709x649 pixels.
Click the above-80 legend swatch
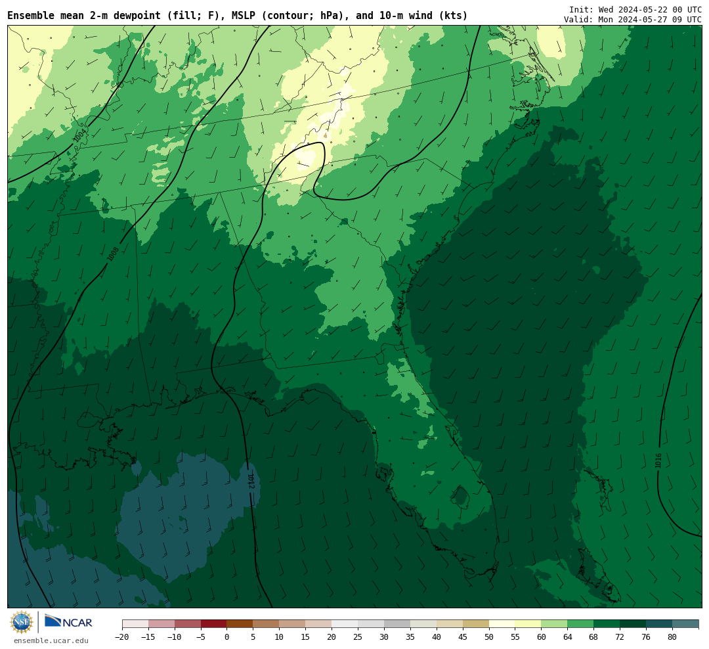(685, 624)
